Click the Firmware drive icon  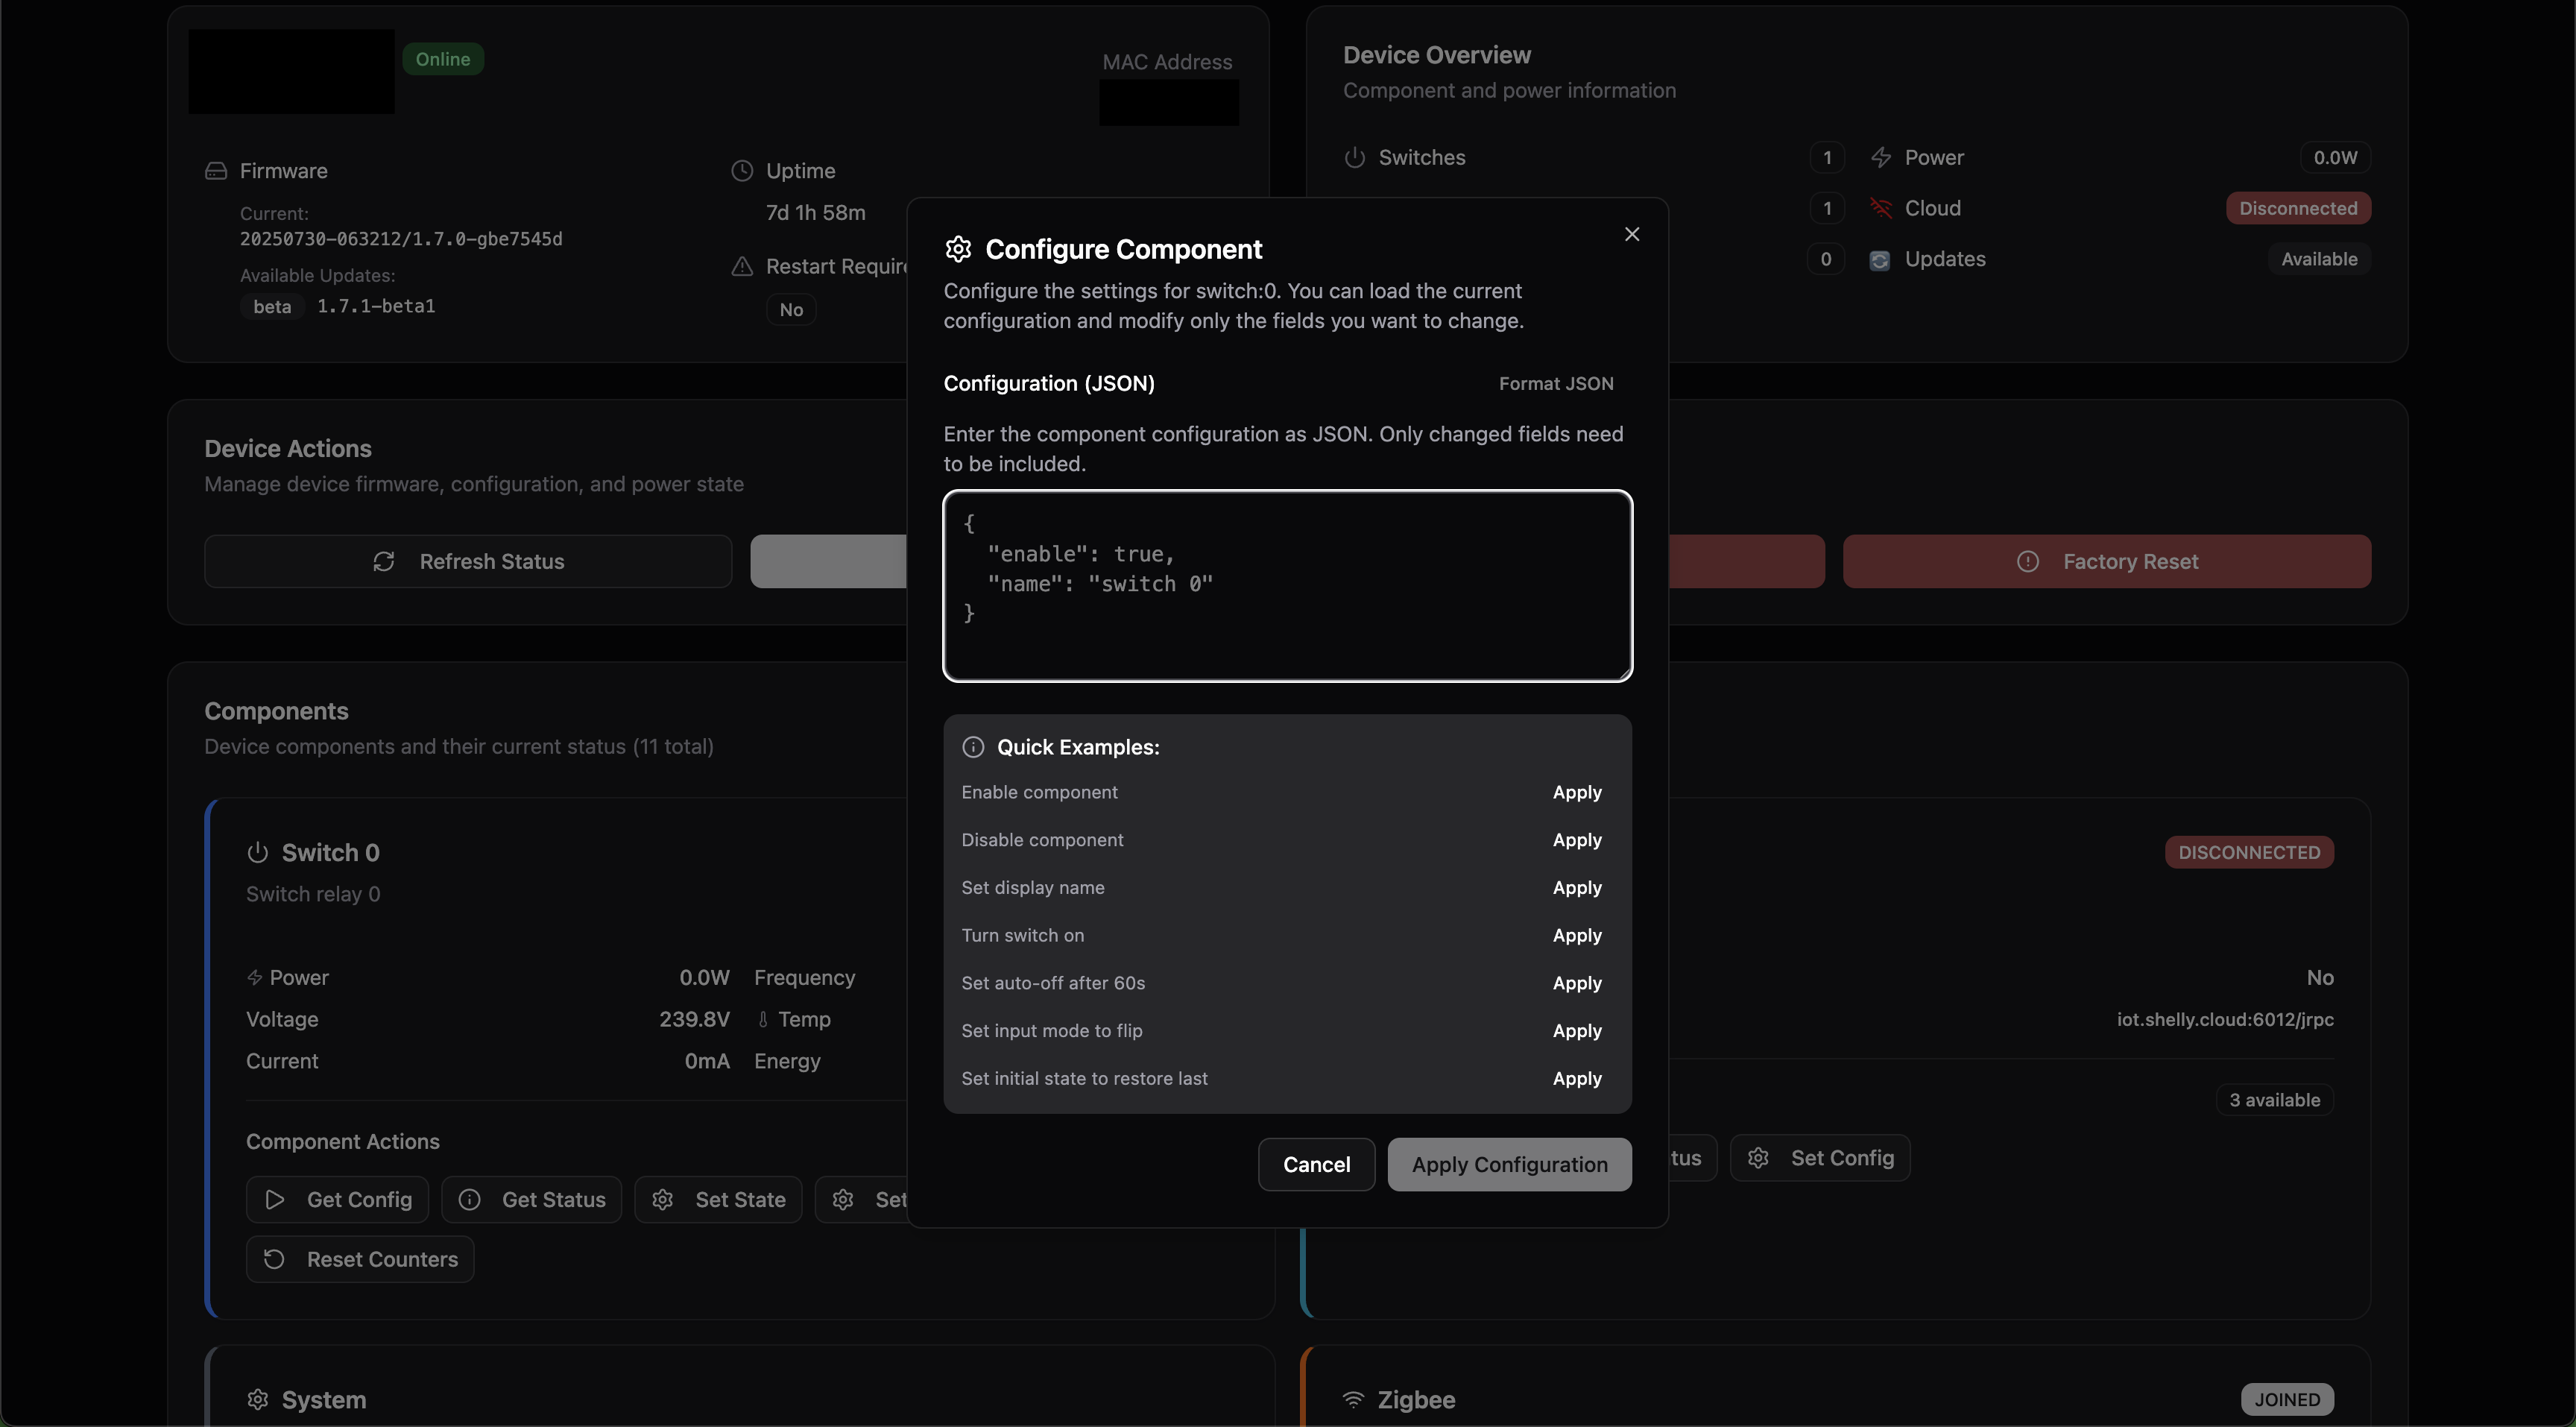tap(216, 171)
